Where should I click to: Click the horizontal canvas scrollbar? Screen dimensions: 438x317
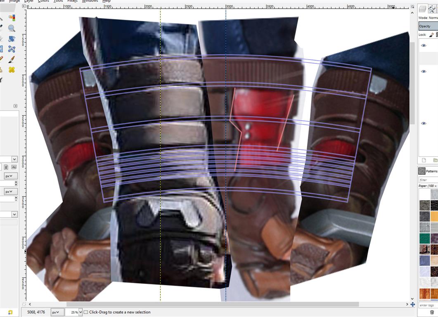(213, 304)
